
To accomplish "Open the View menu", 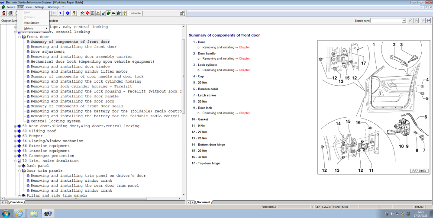I will (29, 7).
